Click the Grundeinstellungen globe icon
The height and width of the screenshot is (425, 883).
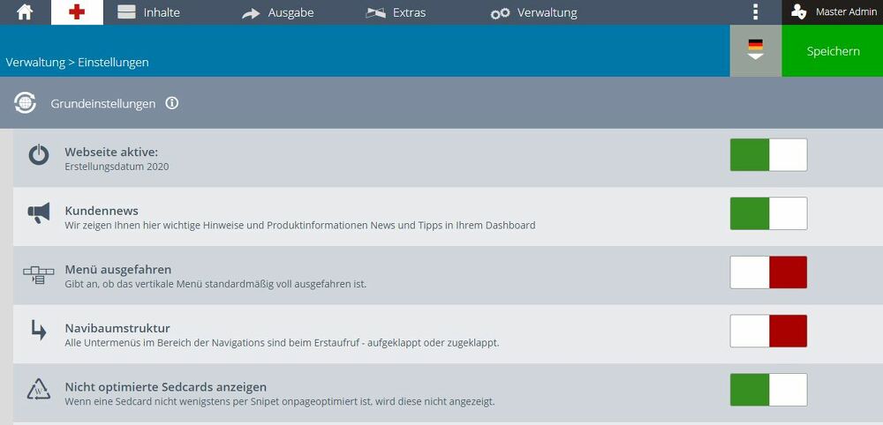[26, 103]
